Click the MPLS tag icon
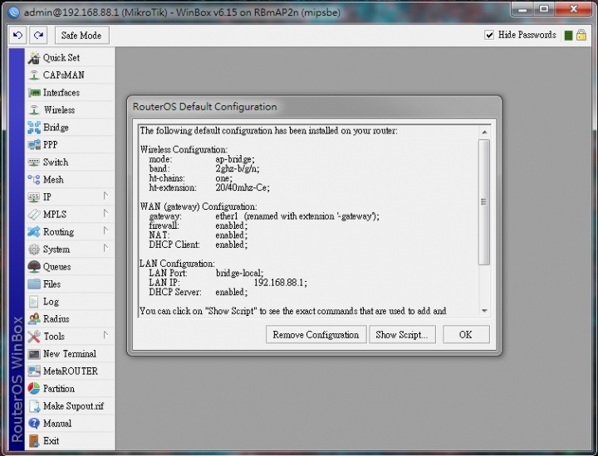The image size is (598, 456). [x=34, y=214]
